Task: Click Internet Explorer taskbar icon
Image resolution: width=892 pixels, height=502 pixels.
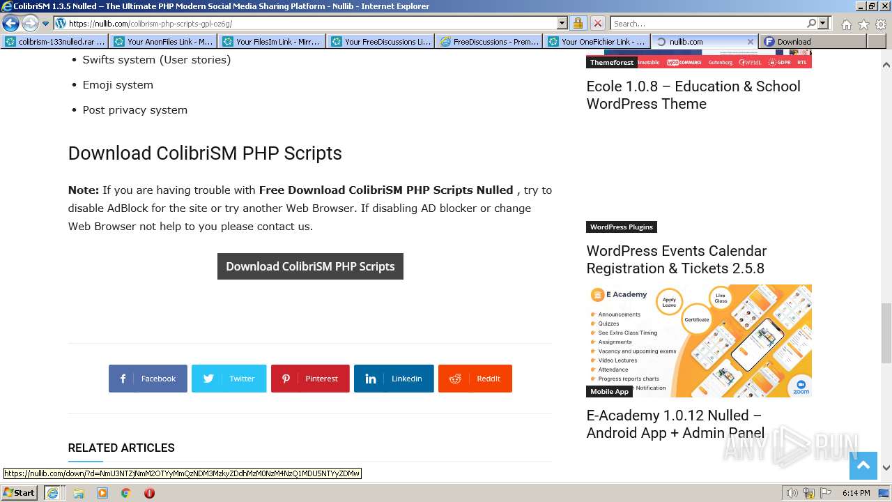Action: pyautogui.click(x=52, y=492)
